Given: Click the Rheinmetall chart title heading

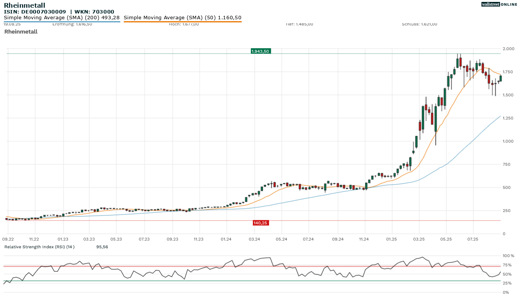Looking at the screenshot, I should [24, 5].
